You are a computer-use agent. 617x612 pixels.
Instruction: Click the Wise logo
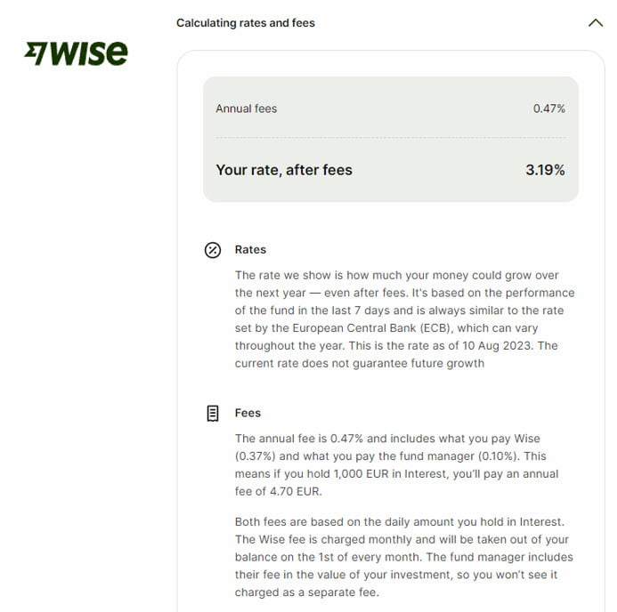[76, 53]
